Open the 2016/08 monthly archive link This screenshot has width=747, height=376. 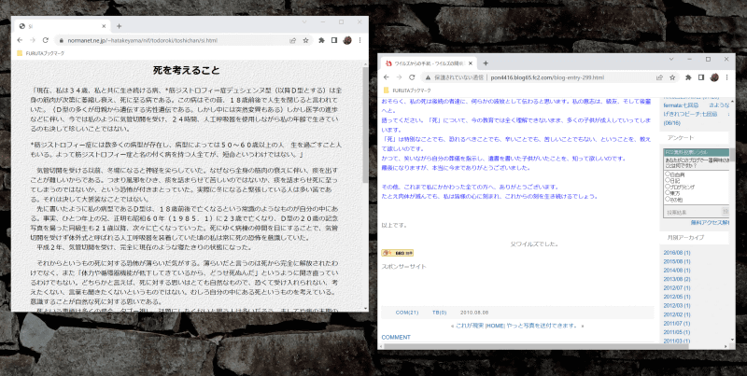[x=674, y=252]
